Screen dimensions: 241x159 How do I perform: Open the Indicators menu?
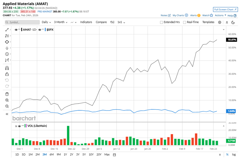pyautogui.click(x=86, y=22)
